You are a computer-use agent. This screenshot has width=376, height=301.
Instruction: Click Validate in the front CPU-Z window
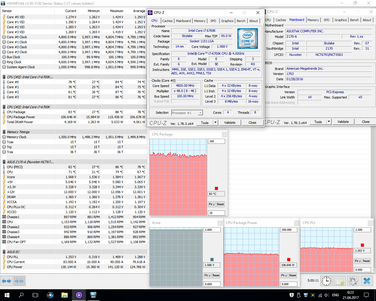pos(230,123)
